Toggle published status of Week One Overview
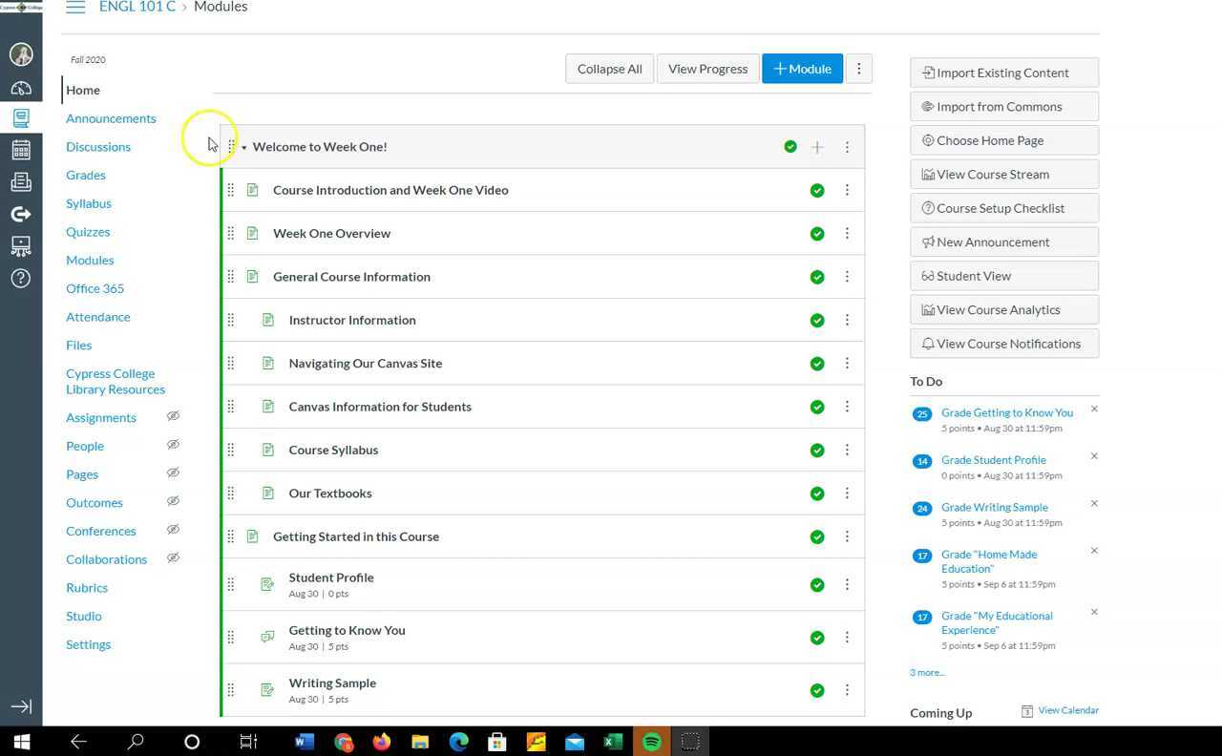The height and width of the screenshot is (756, 1222). 817,234
